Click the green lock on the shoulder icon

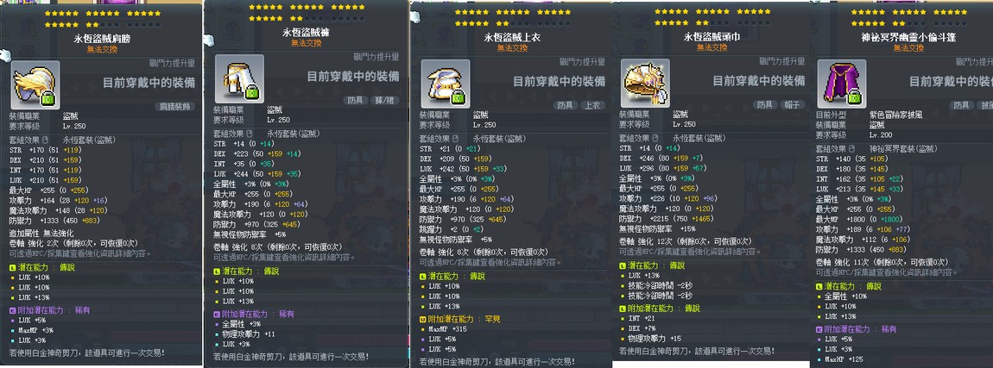(48, 98)
